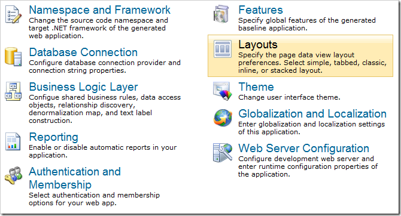Open the Theme link

click(x=256, y=87)
